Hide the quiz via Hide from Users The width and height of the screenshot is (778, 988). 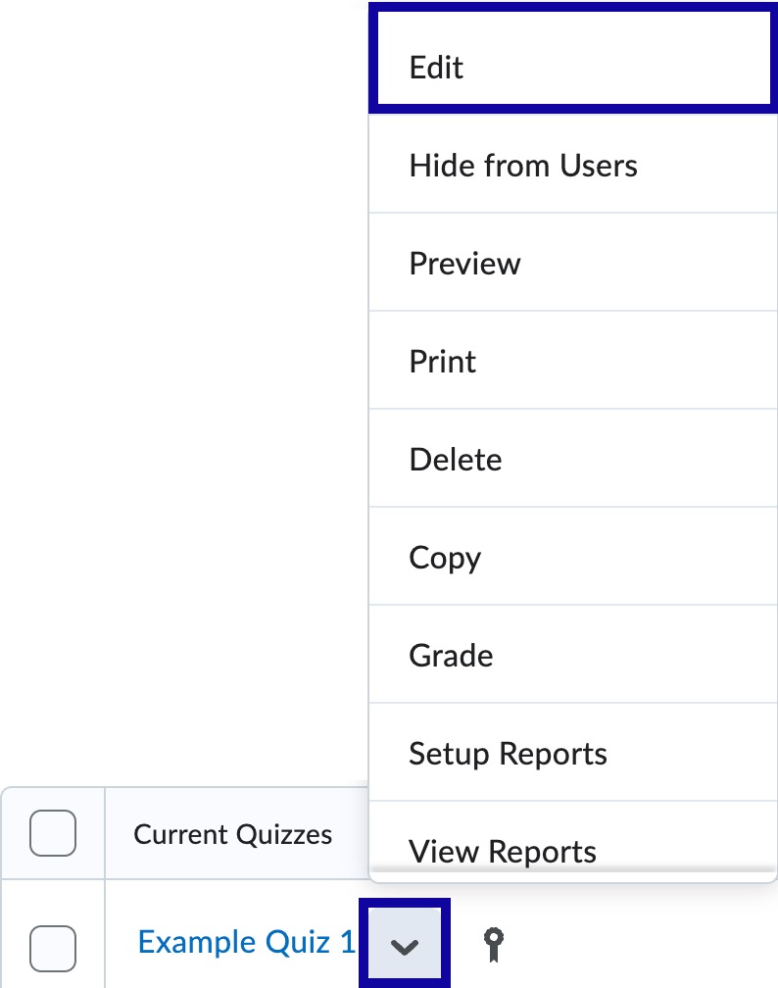(572, 166)
